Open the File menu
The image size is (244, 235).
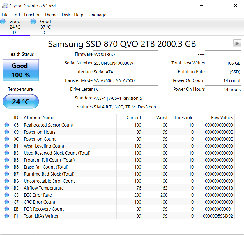[x=5, y=15]
